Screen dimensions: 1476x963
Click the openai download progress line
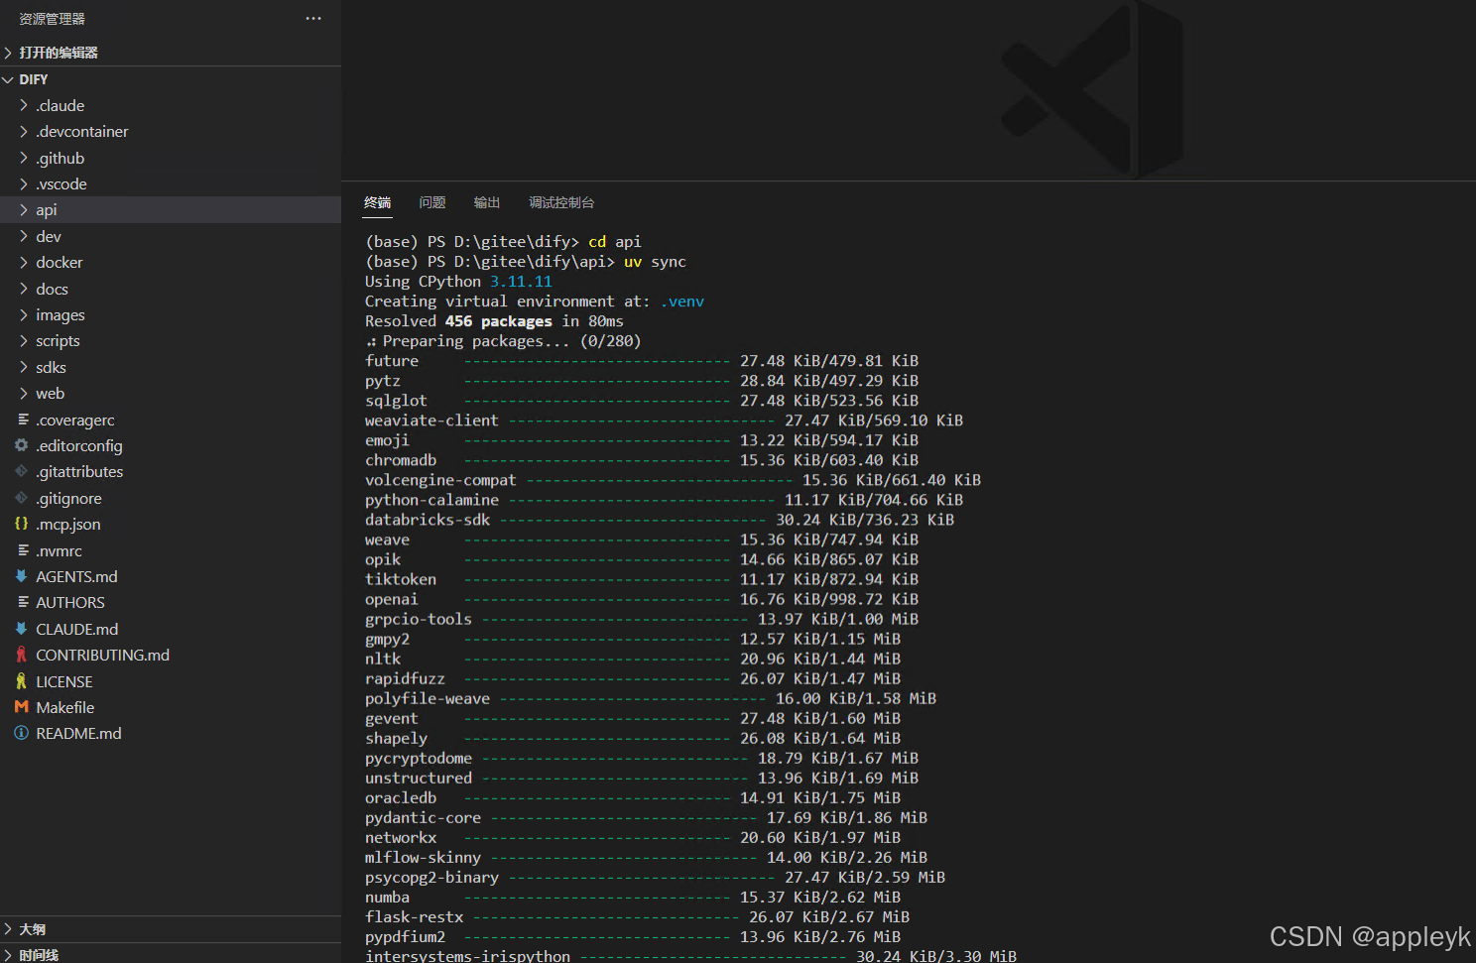click(642, 599)
